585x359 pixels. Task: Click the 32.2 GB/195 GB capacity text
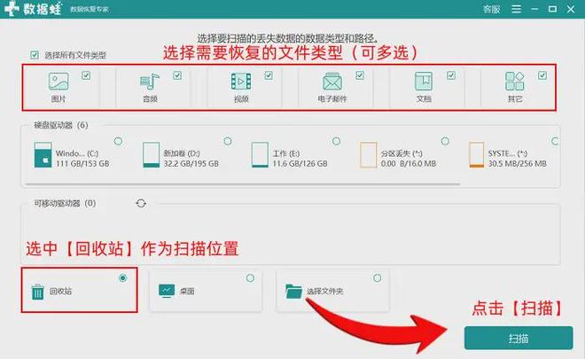(x=191, y=164)
